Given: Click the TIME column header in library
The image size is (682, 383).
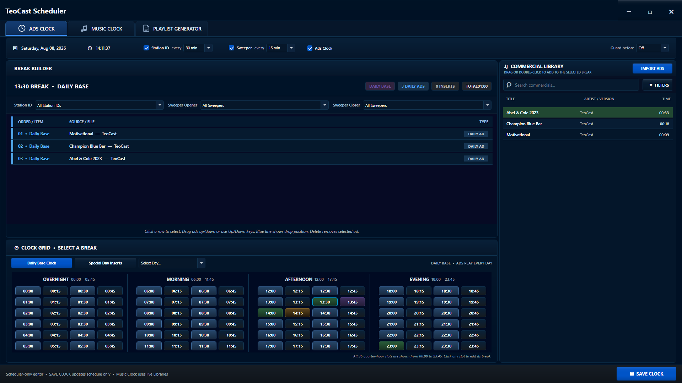Looking at the screenshot, I should 666,99.
